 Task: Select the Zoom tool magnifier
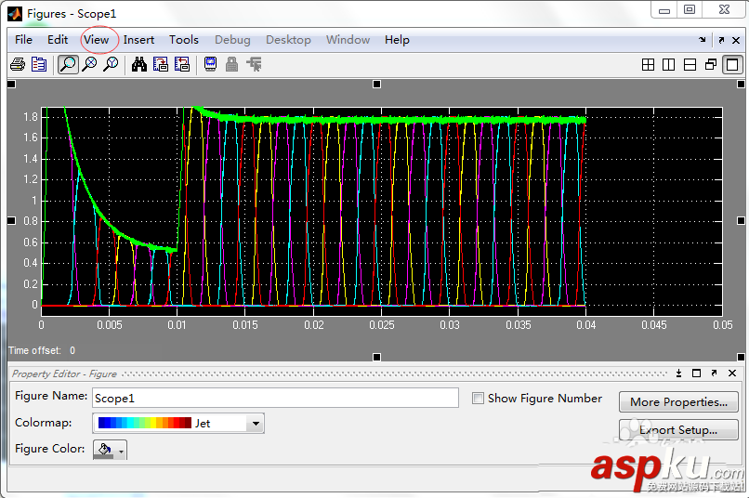point(68,64)
